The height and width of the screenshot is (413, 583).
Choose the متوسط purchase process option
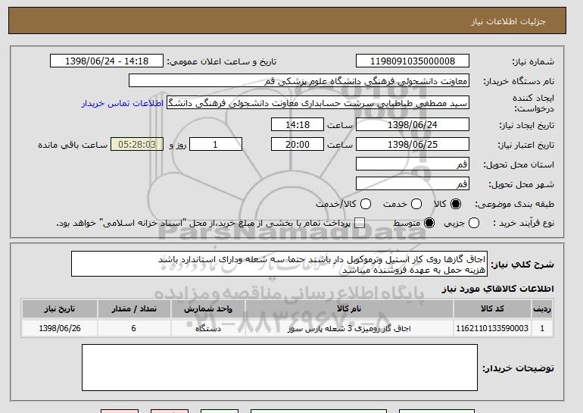[x=429, y=223]
